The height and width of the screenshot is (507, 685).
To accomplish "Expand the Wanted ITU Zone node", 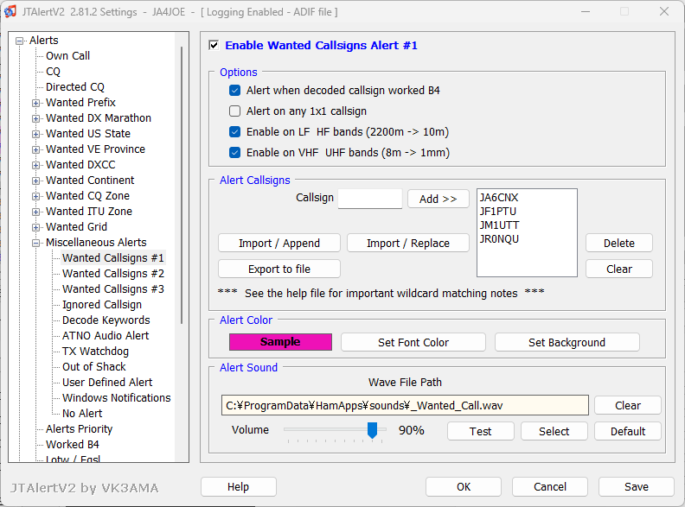I will (x=35, y=212).
